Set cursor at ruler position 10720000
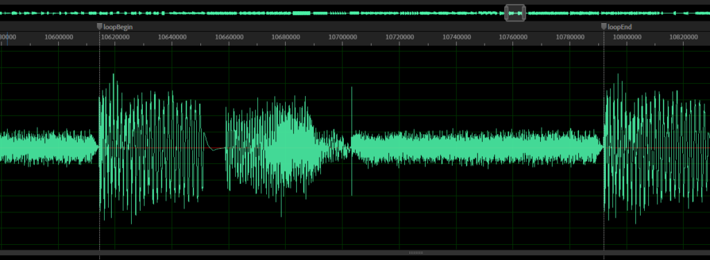 click(x=400, y=37)
